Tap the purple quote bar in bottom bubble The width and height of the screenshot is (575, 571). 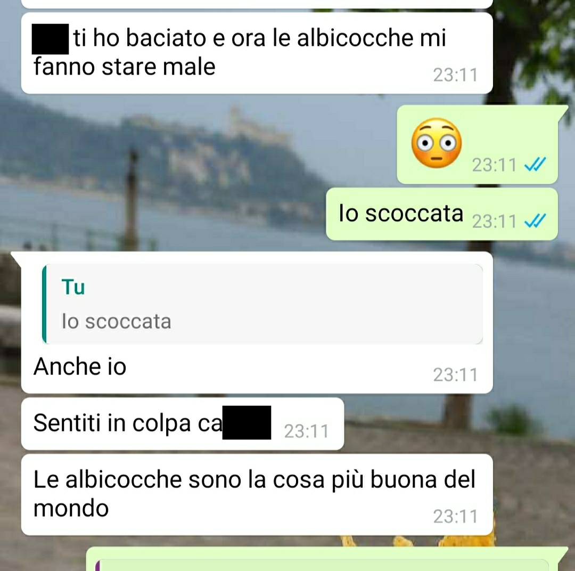[97, 565]
